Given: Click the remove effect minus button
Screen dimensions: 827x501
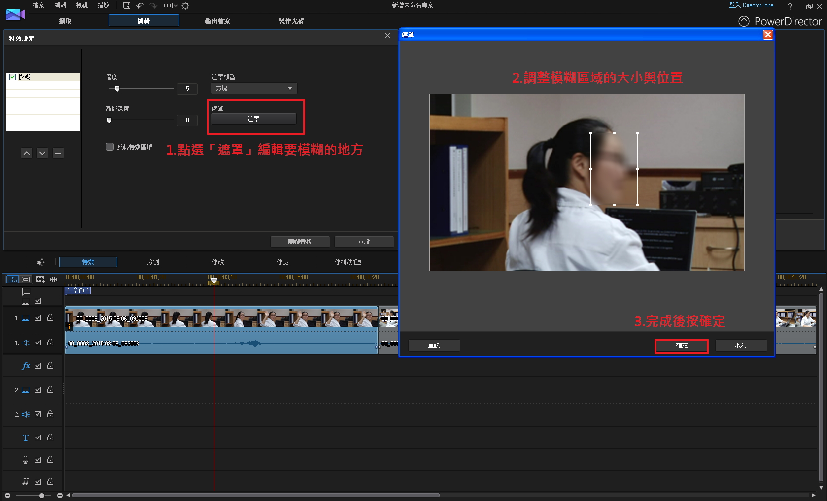Looking at the screenshot, I should click(58, 153).
